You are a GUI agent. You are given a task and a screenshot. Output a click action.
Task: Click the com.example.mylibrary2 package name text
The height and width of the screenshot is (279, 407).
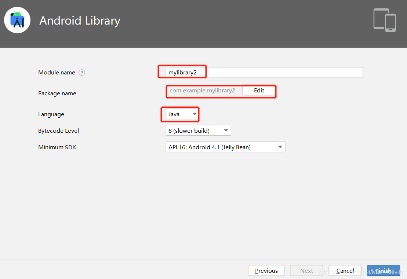pyautogui.click(x=202, y=91)
